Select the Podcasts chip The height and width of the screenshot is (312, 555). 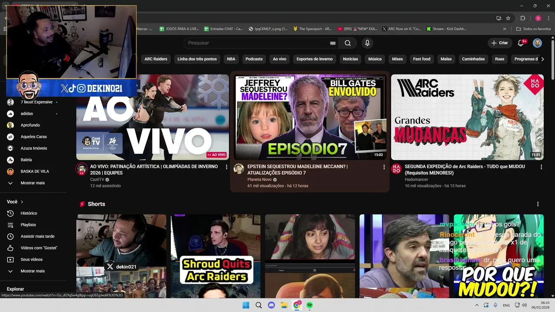254,59
